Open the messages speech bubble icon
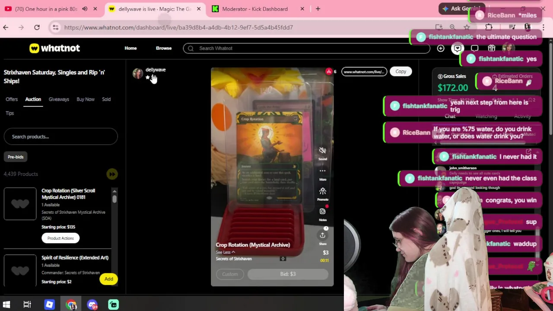The width and height of the screenshot is (553, 311). 474,48
